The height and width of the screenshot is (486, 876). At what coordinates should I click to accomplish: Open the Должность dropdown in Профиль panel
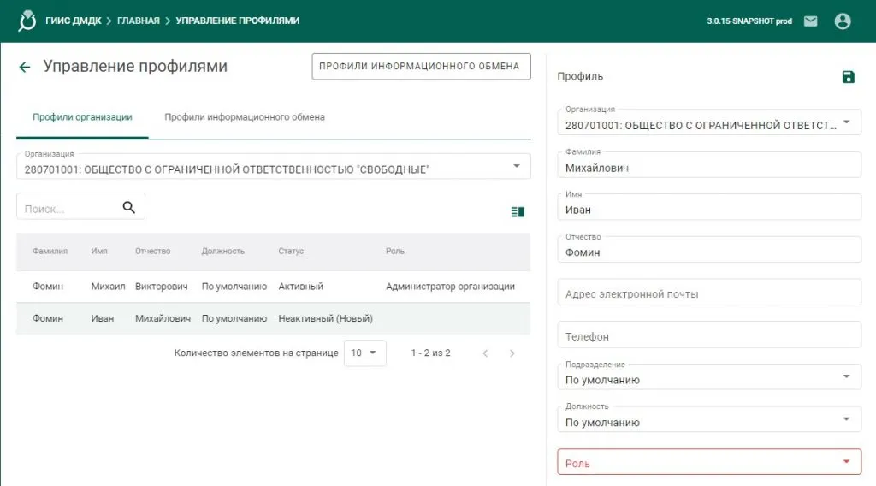709,419
